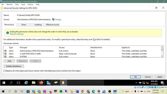Switch to Firefox in the guest taskbar

(x=41, y=83)
